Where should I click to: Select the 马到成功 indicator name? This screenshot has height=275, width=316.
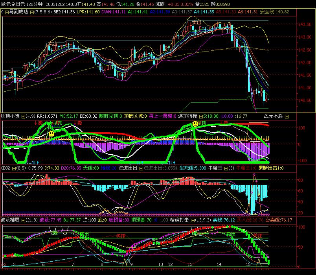click(x=19, y=12)
